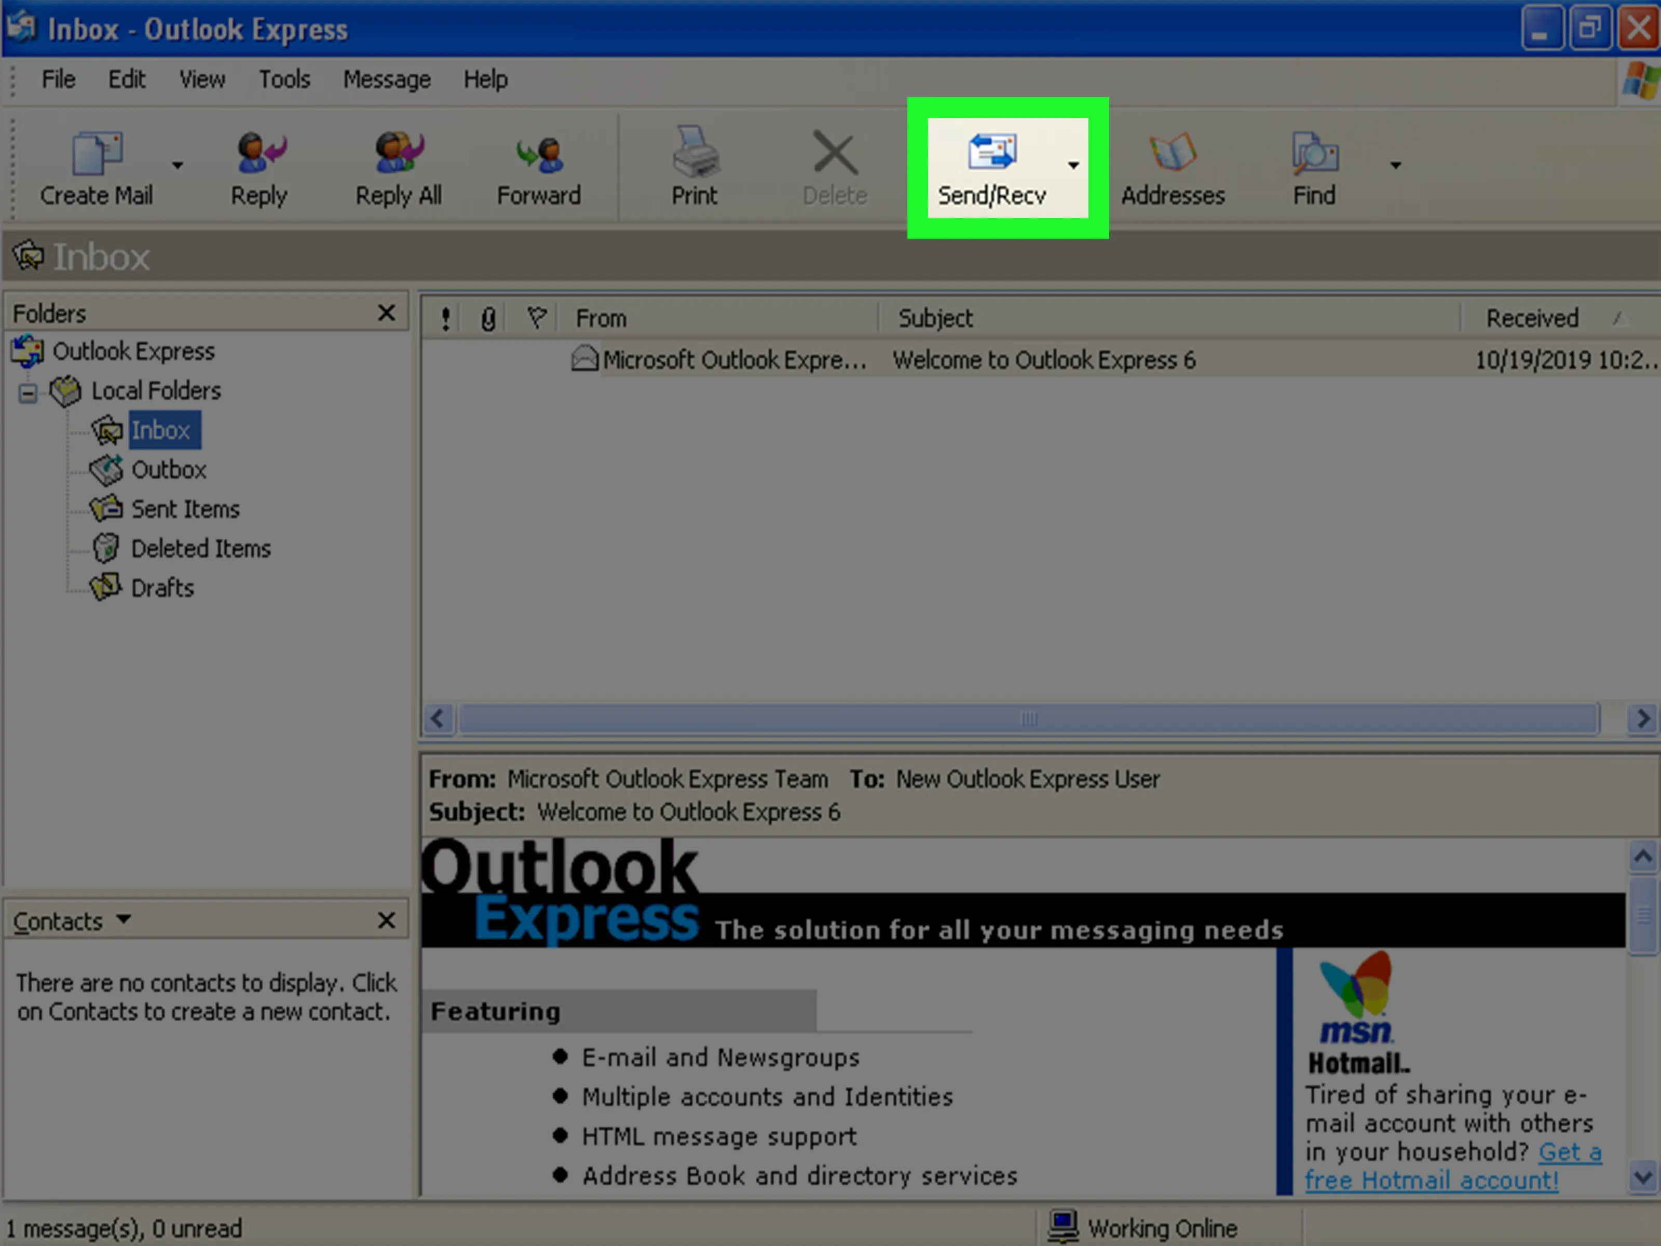
Task: Click the Send/Recv toolbar button
Action: (992, 168)
